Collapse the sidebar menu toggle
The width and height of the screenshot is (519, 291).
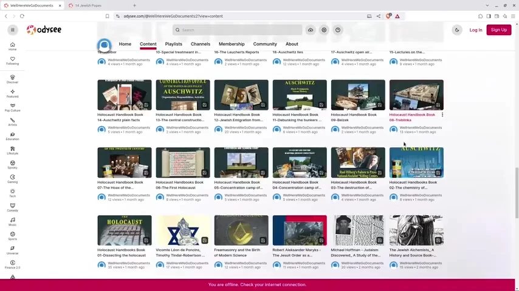(x=13, y=30)
